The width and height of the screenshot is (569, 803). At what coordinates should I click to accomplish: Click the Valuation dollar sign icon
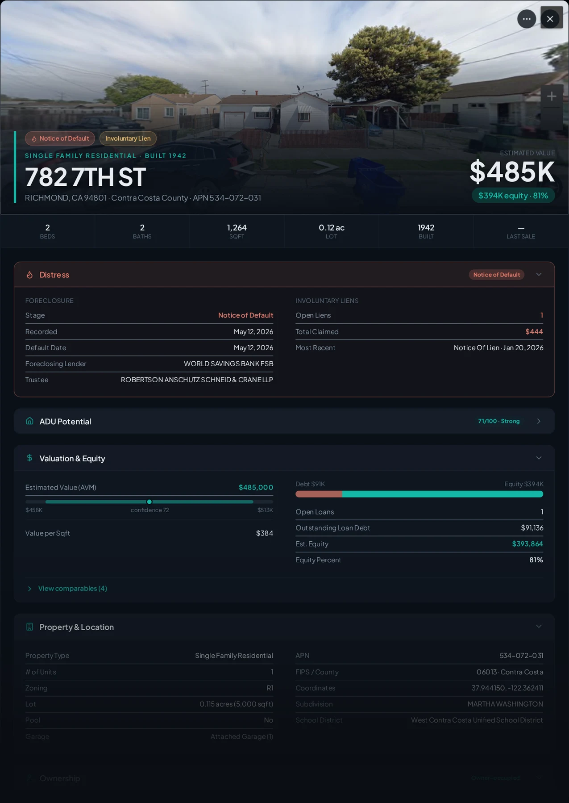[x=29, y=458]
